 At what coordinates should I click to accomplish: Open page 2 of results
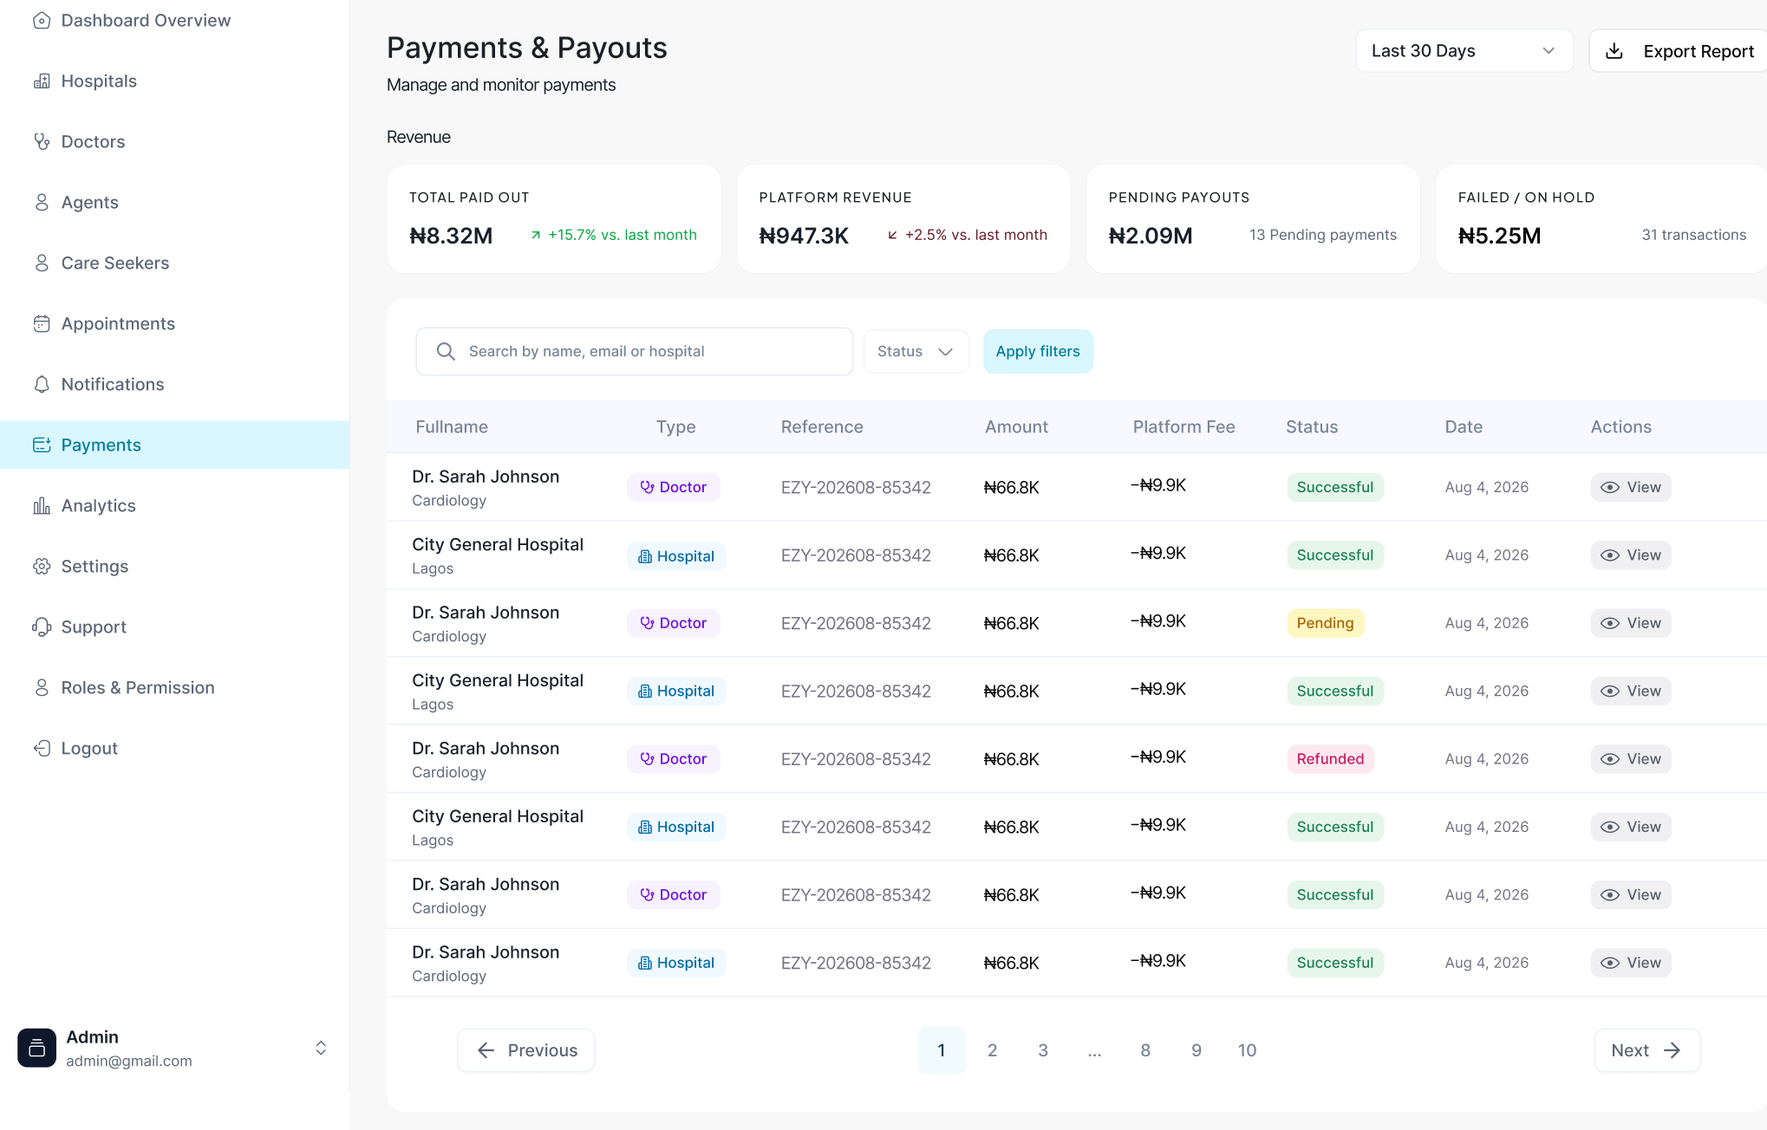point(992,1050)
